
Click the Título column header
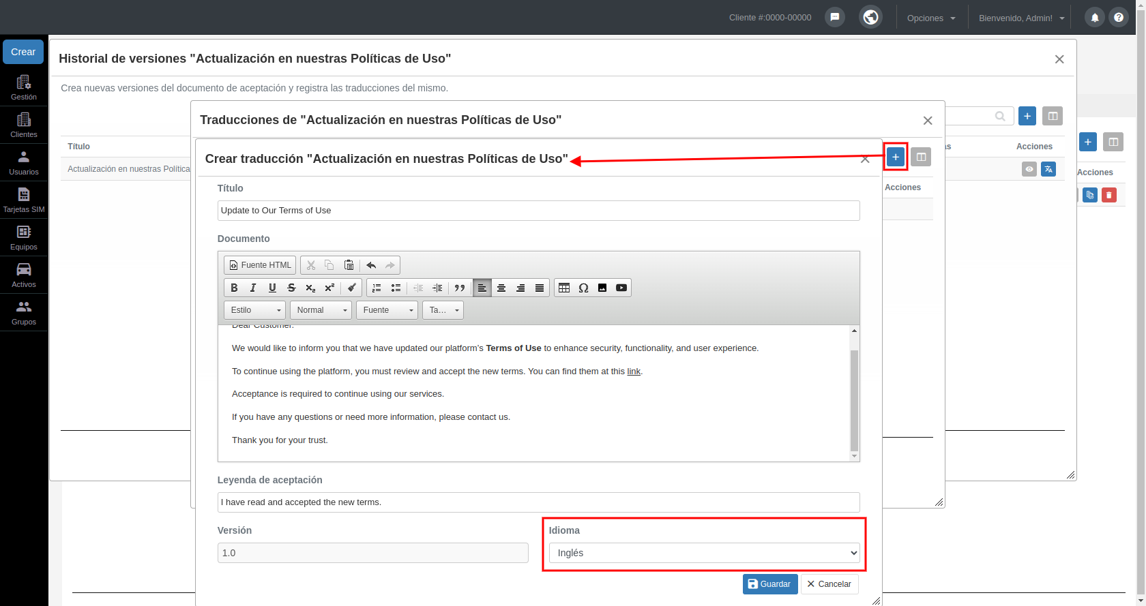pos(79,147)
